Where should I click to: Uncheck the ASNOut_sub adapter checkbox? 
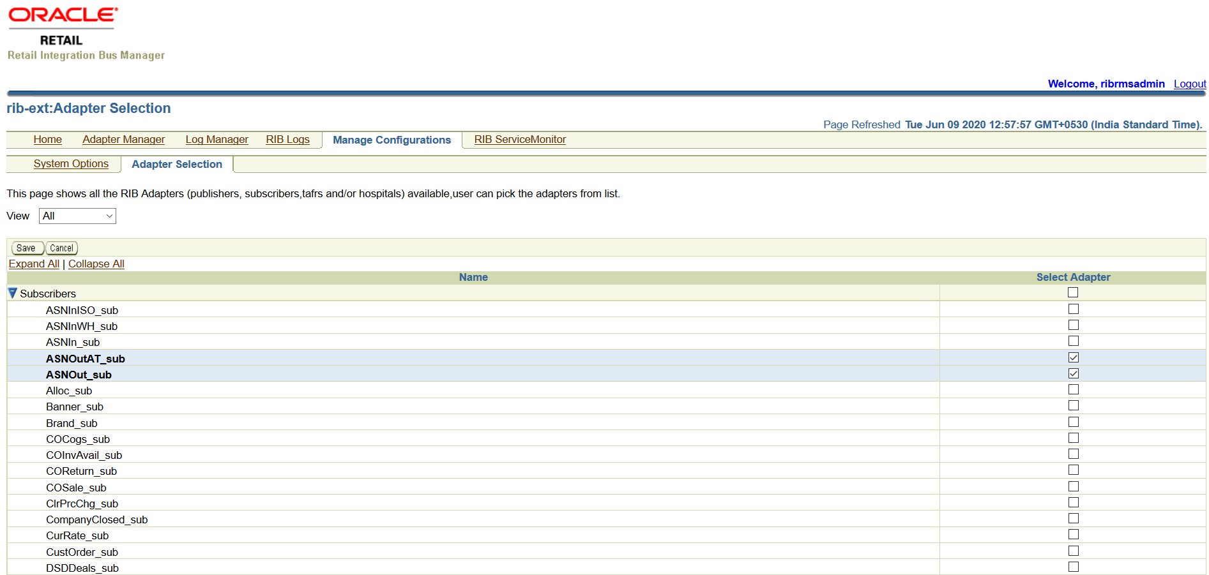1073,373
